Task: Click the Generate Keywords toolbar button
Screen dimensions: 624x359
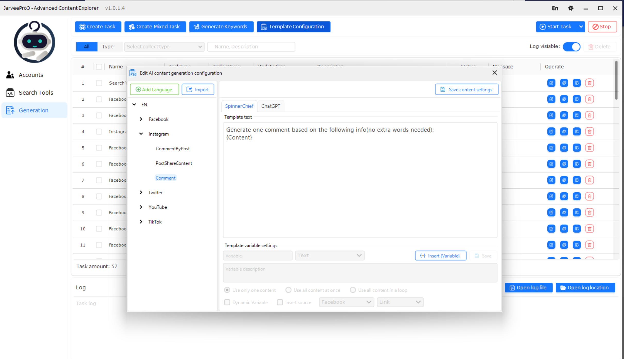Action: pyautogui.click(x=221, y=27)
